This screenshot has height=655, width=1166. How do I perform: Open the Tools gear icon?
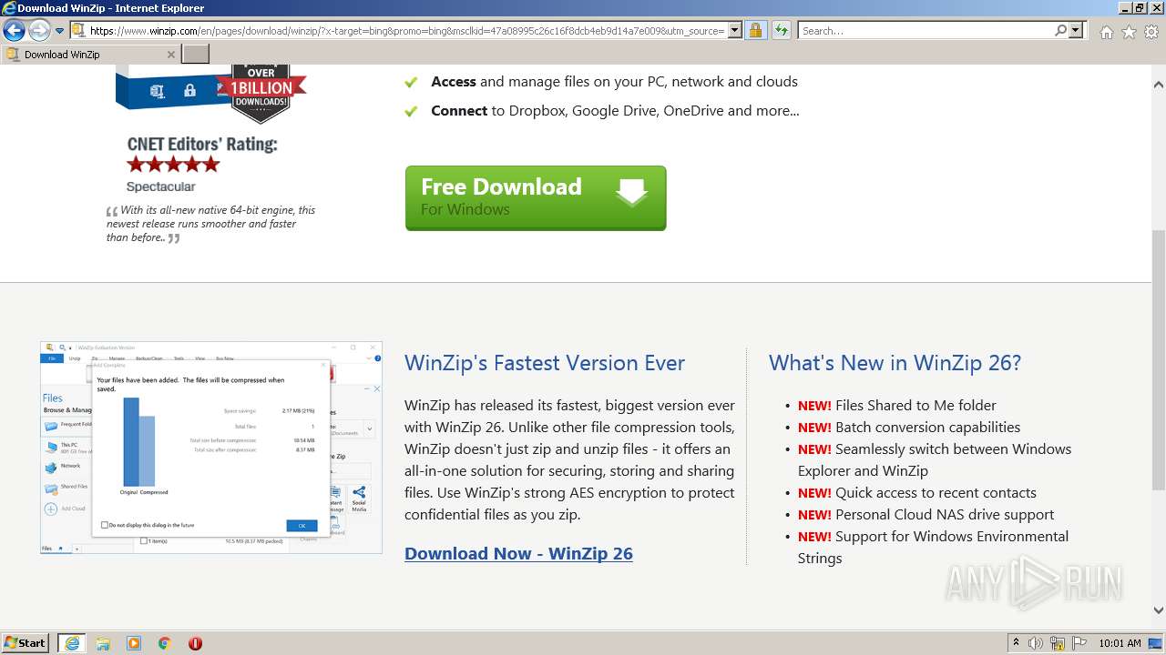tap(1151, 32)
